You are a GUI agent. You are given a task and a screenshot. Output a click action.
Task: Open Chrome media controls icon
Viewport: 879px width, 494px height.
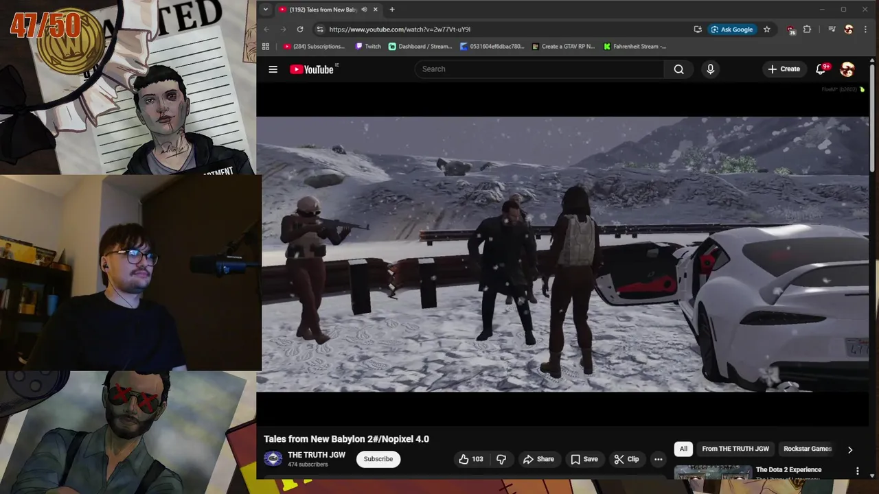click(832, 30)
